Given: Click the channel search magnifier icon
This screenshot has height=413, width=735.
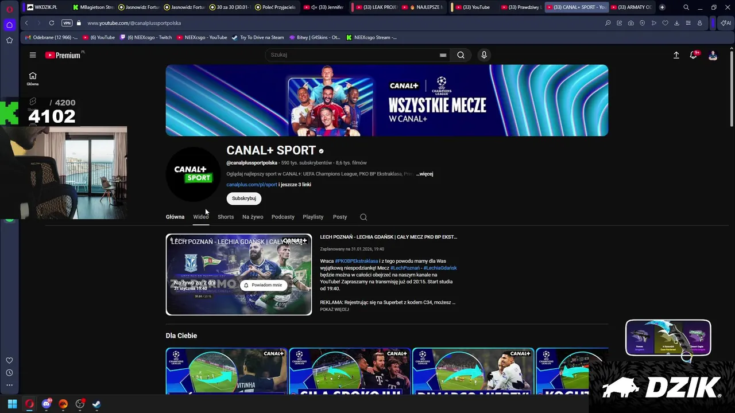Looking at the screenshot, I should [x=363, y=217].
